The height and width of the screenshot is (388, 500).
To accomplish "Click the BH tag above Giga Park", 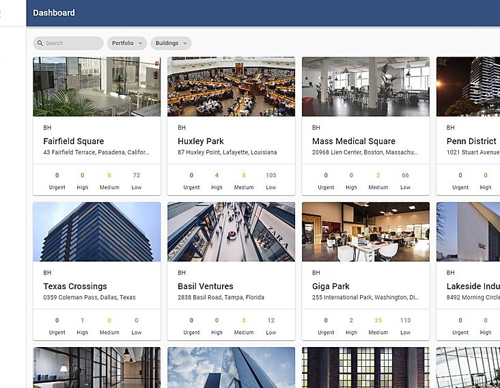I will [316, 273].
